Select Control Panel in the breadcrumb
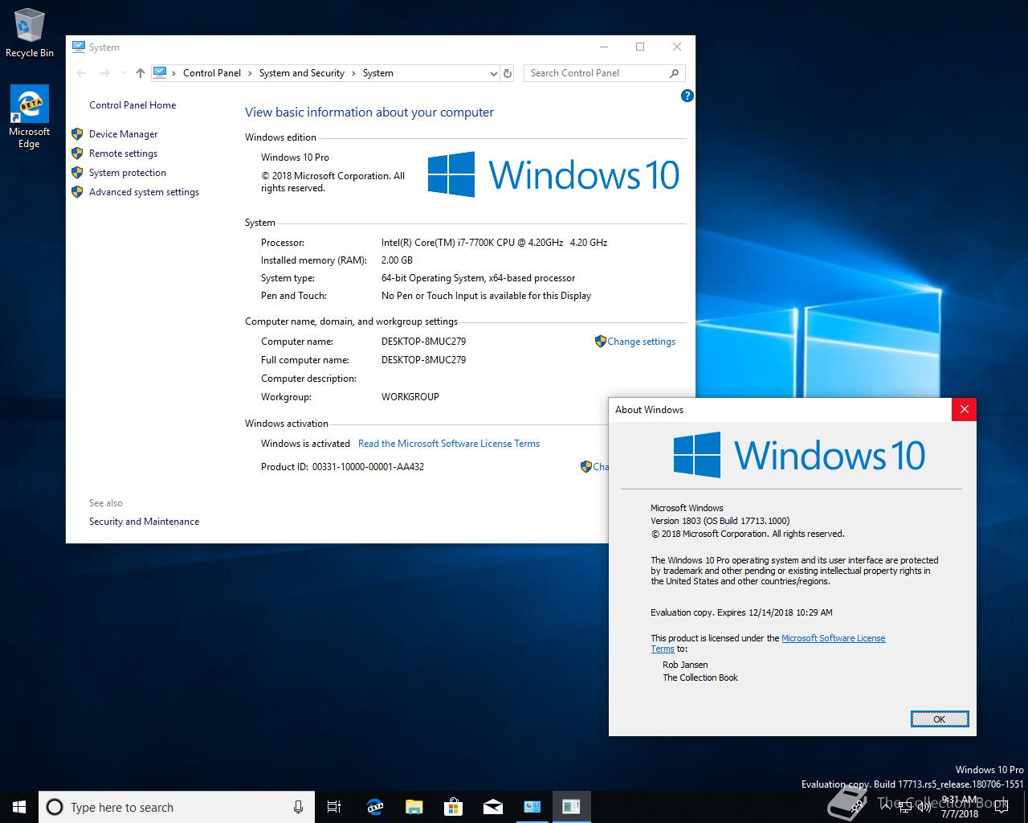The width and height of the screenshot is (1028, 823). coord(212,73)
